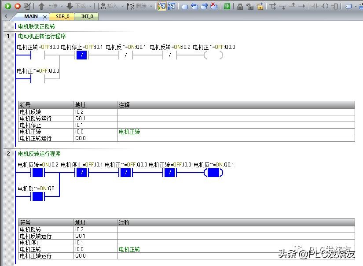Viewport: 363px width, 266px height.
Task: Select the 电机停止 I0.1 contact in network 1
Action: [x=82, y=55]
